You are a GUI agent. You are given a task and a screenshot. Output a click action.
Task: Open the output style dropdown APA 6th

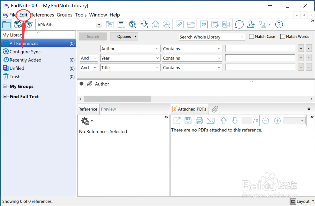(99, 25)
